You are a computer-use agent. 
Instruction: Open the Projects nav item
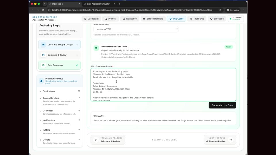point(110,19)
